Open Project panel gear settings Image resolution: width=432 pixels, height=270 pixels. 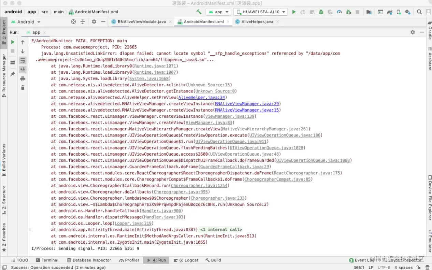[x=94, y=22]
